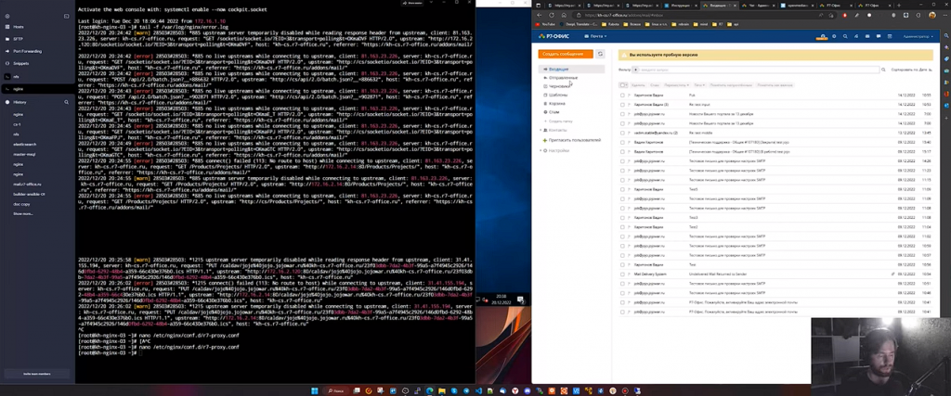The width and height of the screenshot is (951, 396).
Task: Open the doc copy history entry
Action: [21, 204]
